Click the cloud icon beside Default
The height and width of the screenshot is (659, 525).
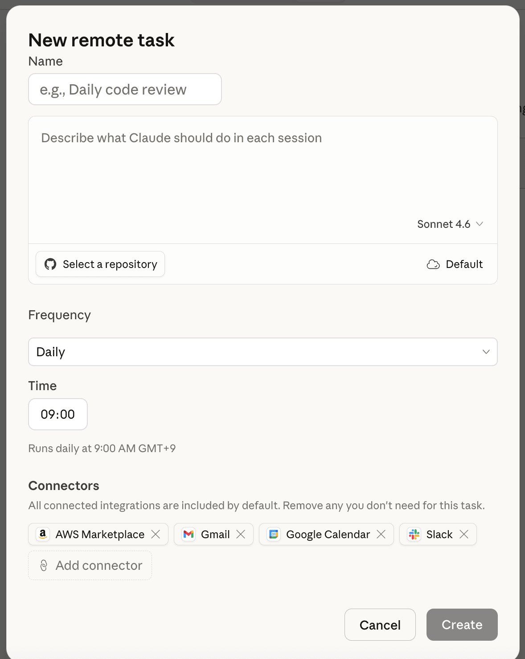433,264
